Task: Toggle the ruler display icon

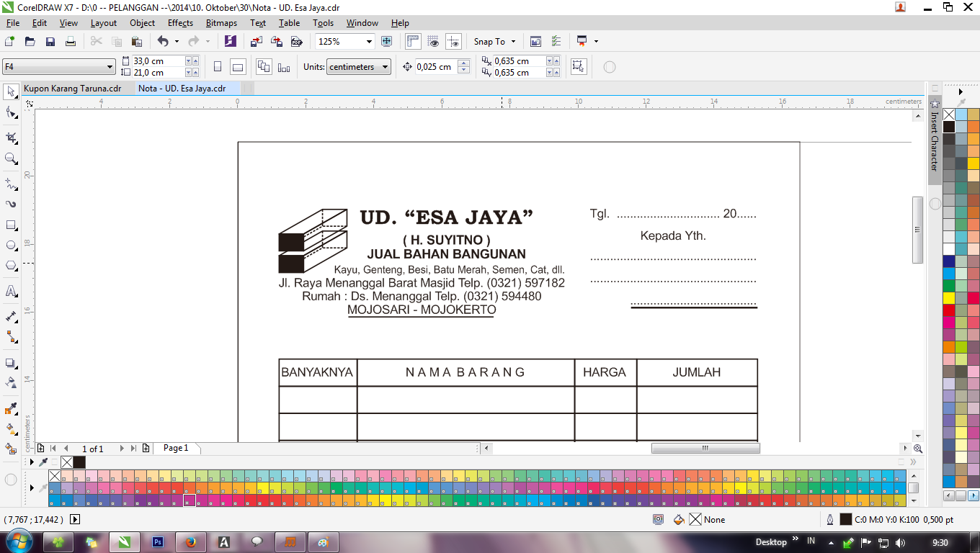Action: tap(411, 41)
